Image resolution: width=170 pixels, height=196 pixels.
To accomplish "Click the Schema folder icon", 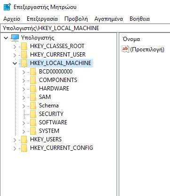I will point(33,106).
